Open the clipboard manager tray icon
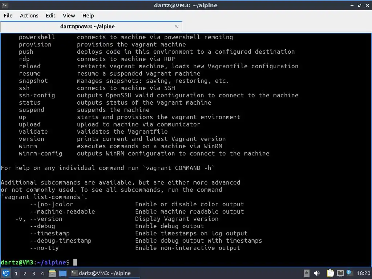The width and height of the screenshot is (372, 279). tap(330, 273)
